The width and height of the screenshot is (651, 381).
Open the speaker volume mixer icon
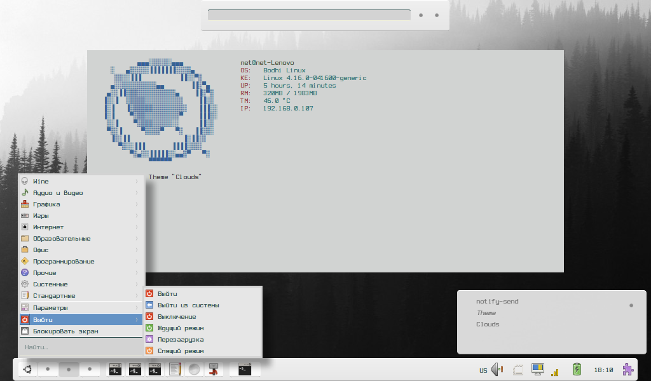click(497, 369)
